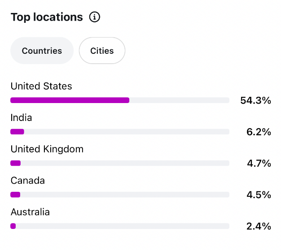This screenshot has height=250, width=281.
Task: Click the Top locations heading
Action: (47, 17)
